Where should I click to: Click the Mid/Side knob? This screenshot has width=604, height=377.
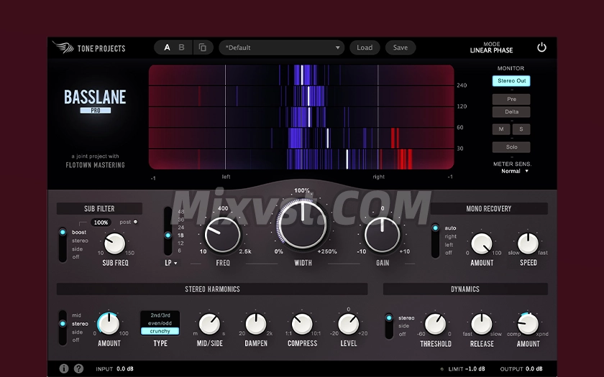point(209,324)
